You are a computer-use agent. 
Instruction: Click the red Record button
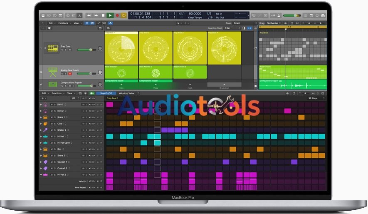click(117, 15)
